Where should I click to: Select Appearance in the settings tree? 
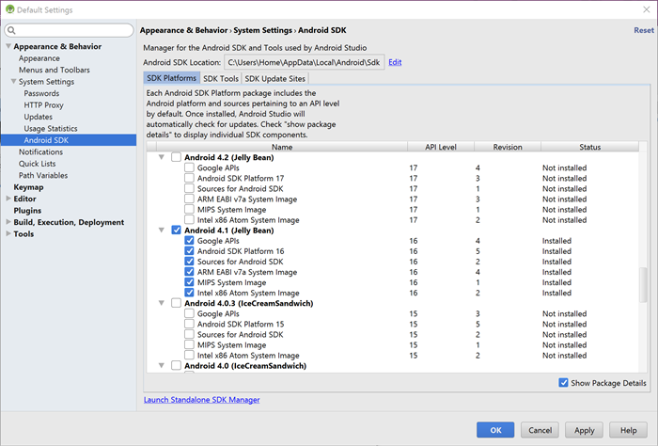(39, 58)
